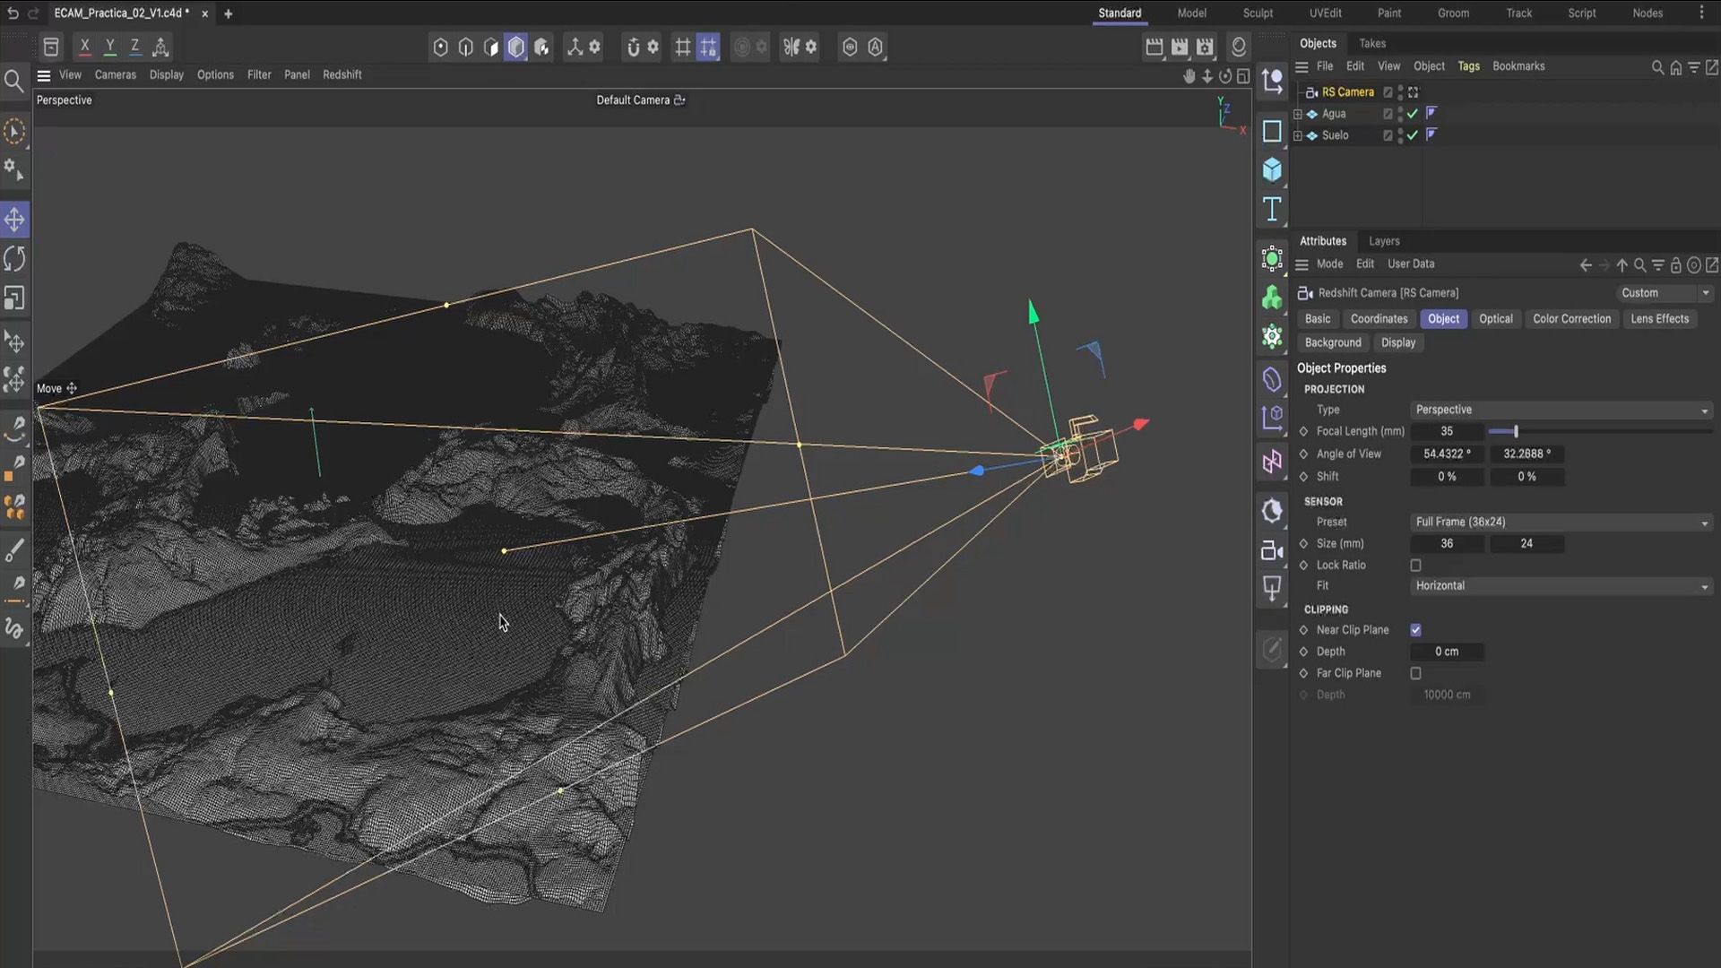This screenshot has height=968, width=1721.
Task: Expand the Agua object in the tree
Action: pos(1297,114)
